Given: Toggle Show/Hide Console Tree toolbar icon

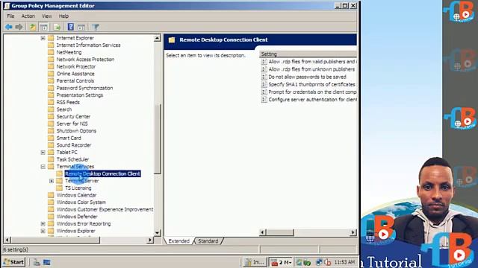Looking at the screenshot, I should (43, 27).
